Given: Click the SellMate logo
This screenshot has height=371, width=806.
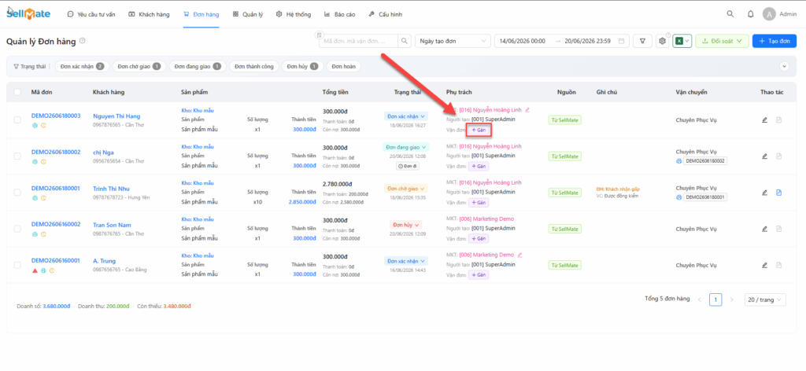Looking at the screenshot, I should (x=29, y=14).
